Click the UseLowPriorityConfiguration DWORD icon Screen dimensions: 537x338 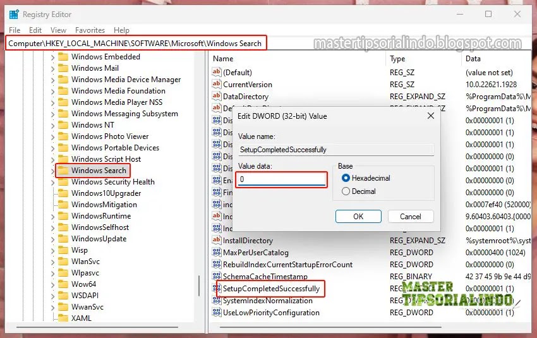[217, 312]
